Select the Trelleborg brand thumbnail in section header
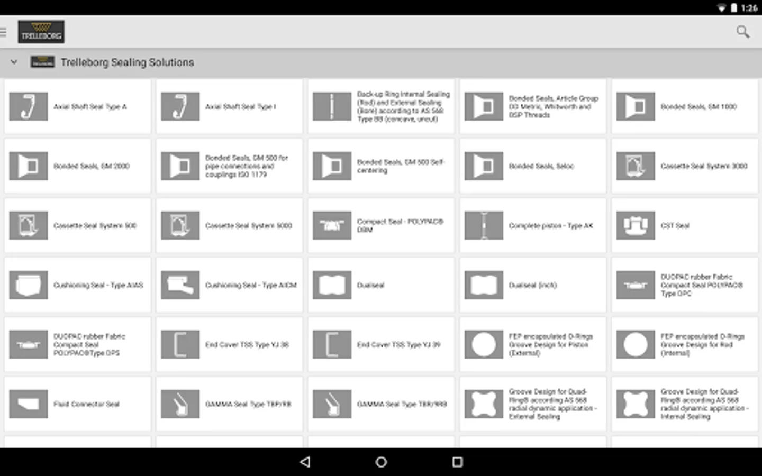Viewport: 762px width, 476px height. [42, 62]
